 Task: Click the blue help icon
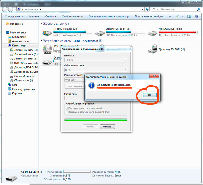196,16
